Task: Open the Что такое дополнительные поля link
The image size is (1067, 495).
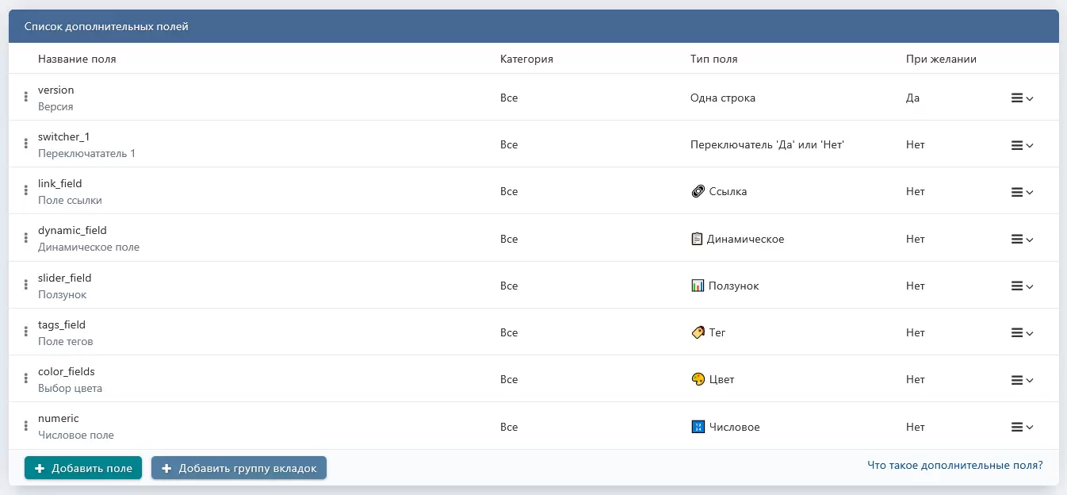Action: (x=955, y=466)
